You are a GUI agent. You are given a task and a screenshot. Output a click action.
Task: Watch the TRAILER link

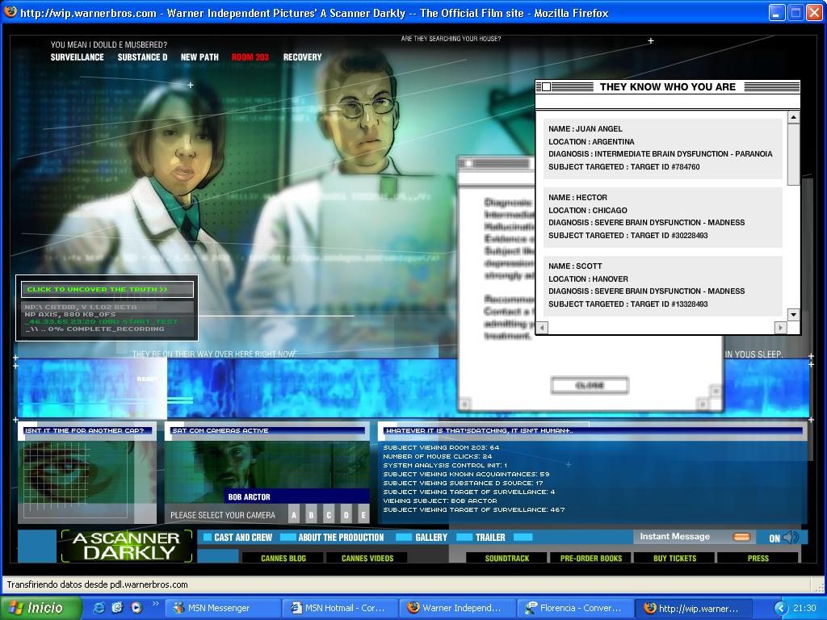click(x=490, y=537)
